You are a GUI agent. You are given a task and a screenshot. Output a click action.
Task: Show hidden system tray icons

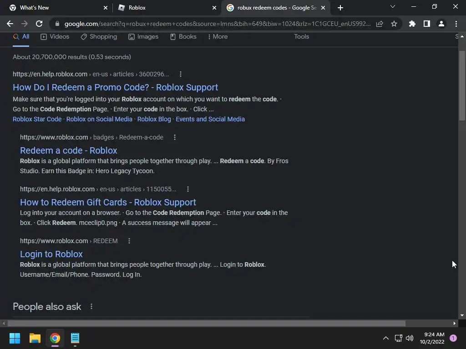coord(386,338)
